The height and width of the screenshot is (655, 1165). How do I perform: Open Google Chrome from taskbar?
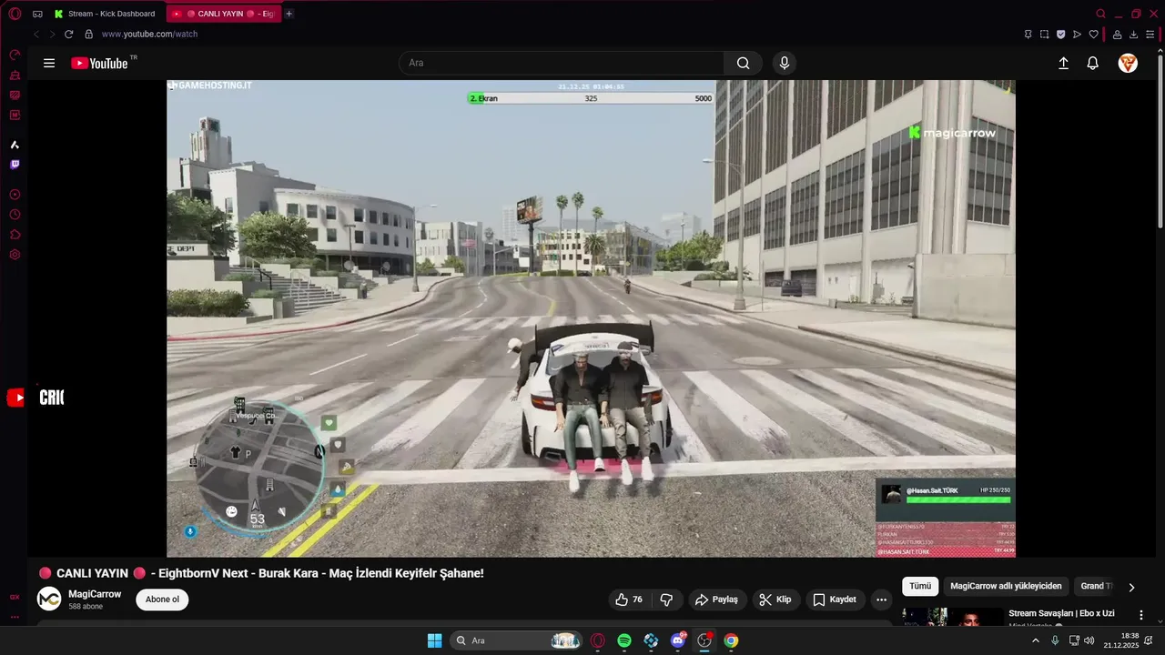(731, 640)
